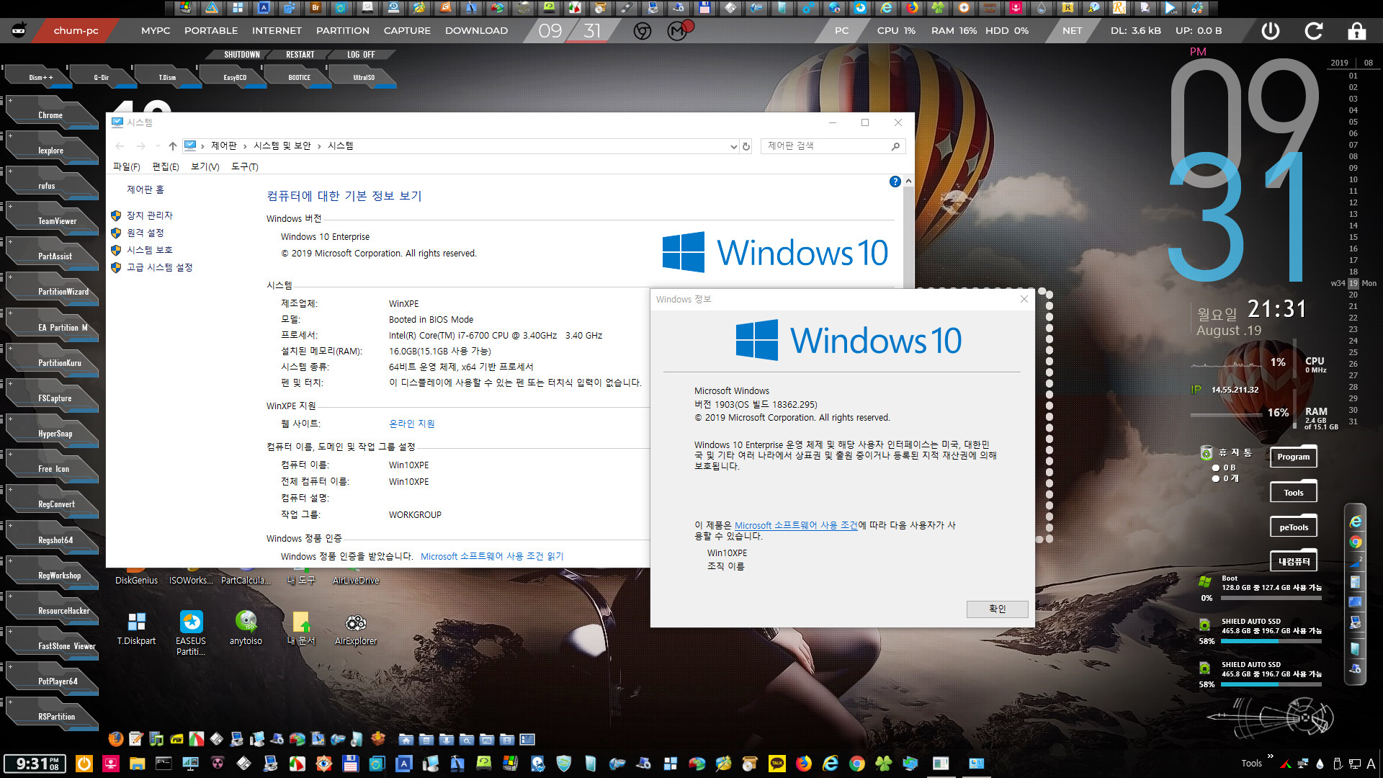Expand the hidden tray items chevron beside Tools
1383x778 pixels.
click(x=1271, y=756)
